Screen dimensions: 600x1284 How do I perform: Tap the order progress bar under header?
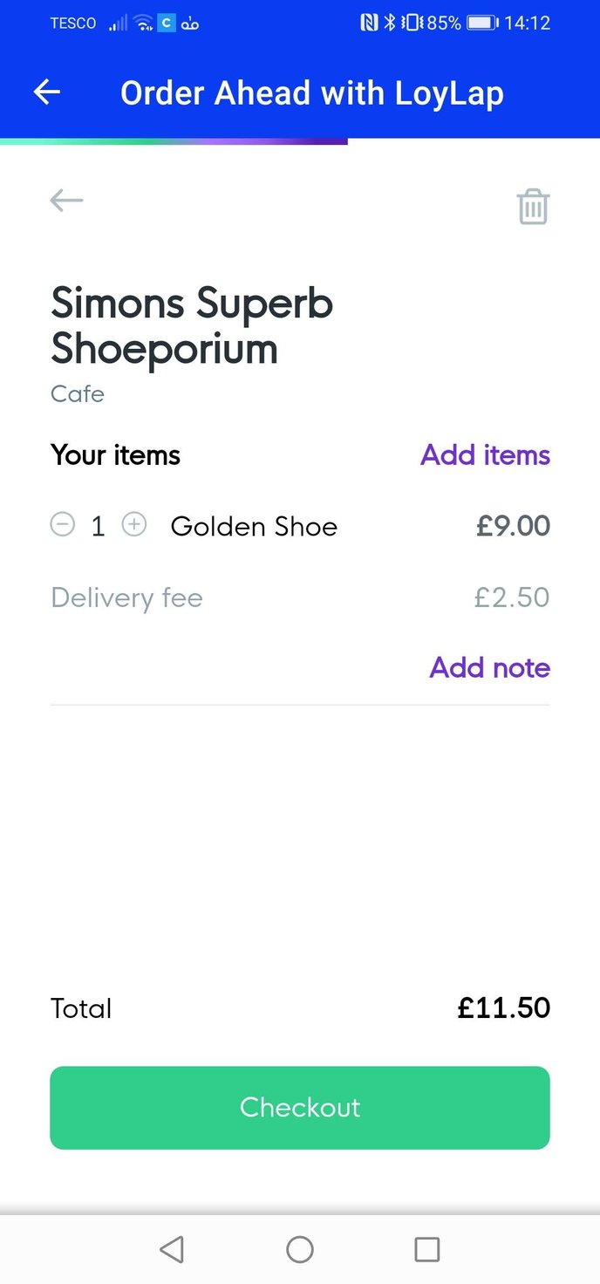174,141
